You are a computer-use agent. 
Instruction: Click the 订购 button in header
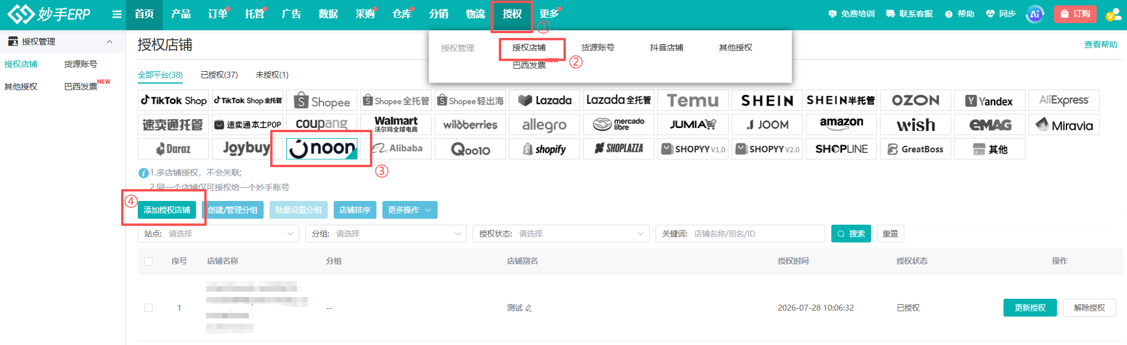pos(1075,14)
